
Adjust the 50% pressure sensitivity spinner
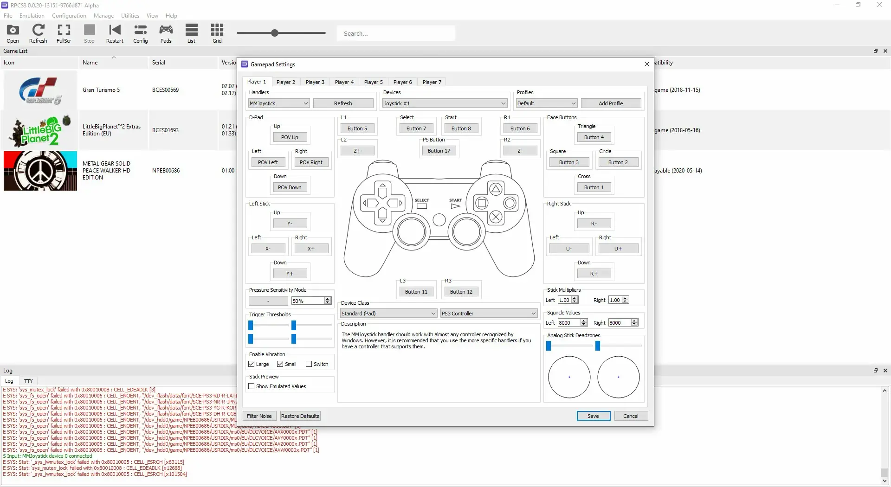click(311, 301)
